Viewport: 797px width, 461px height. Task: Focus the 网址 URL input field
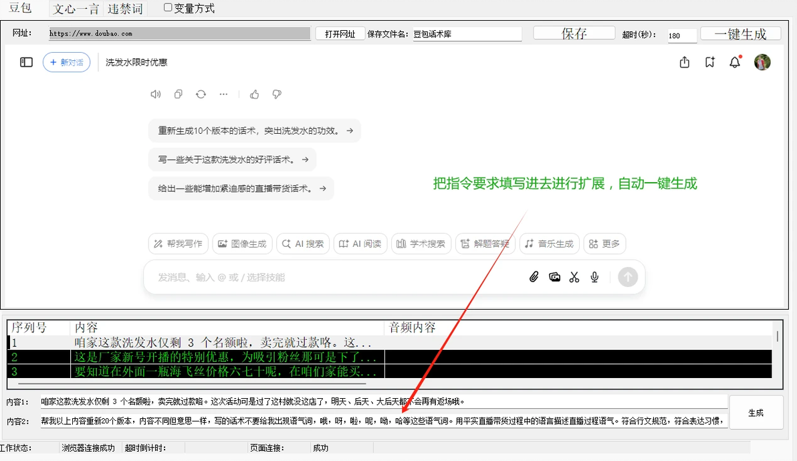(x=179, y=33)
